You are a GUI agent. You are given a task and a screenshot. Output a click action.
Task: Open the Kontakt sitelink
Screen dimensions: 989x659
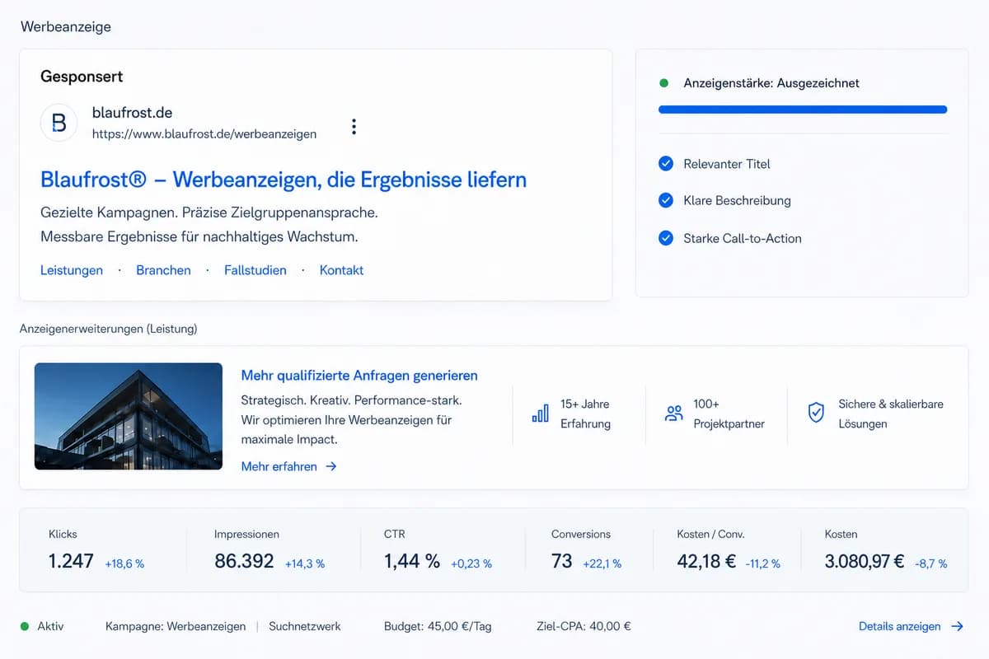point(341,270)
